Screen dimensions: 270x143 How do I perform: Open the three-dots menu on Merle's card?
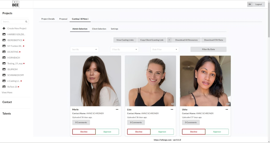click(x=117, y=109)
